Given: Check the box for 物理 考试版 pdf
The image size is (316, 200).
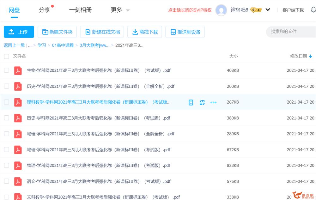Looking at the screenshot, I should [x=6, y=165].
